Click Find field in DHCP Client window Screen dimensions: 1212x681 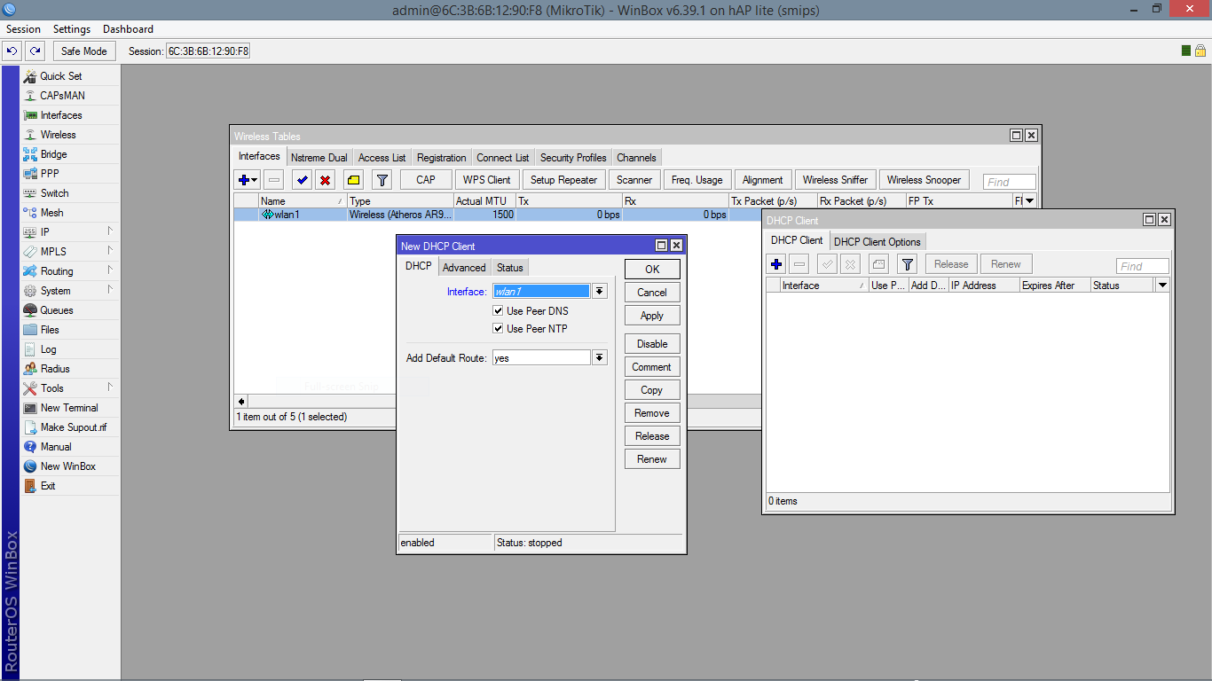[1142, 266]
